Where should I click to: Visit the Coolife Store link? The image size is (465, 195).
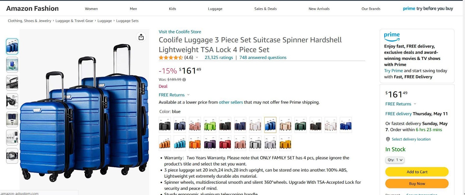180,32
